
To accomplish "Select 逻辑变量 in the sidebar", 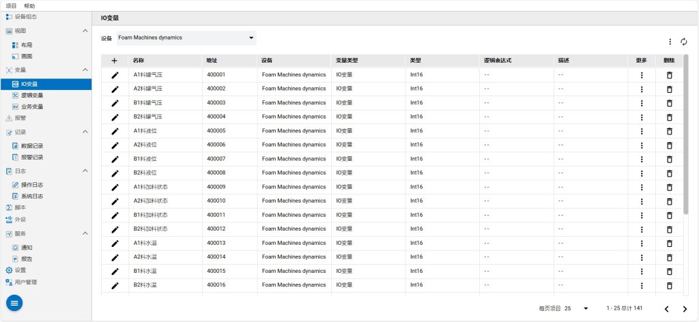I will (x=32, y=96).
